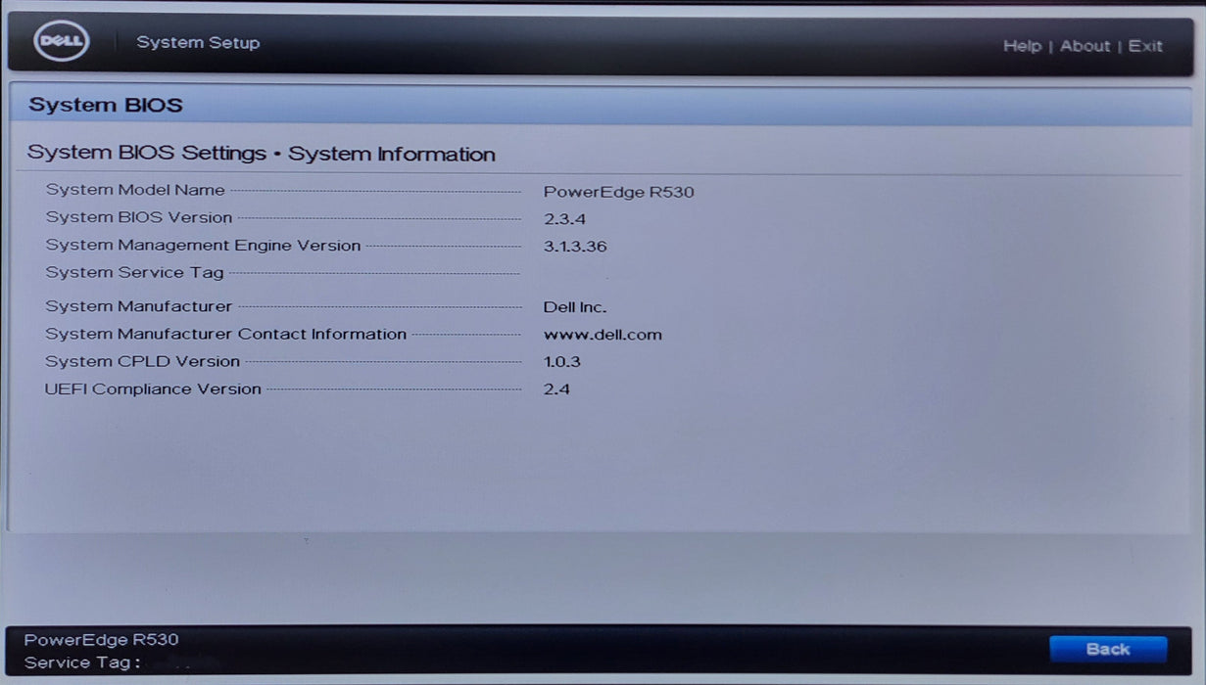1206x685 pixels.
Task: Click the Dell logo icon
Action: pos(62,42)
